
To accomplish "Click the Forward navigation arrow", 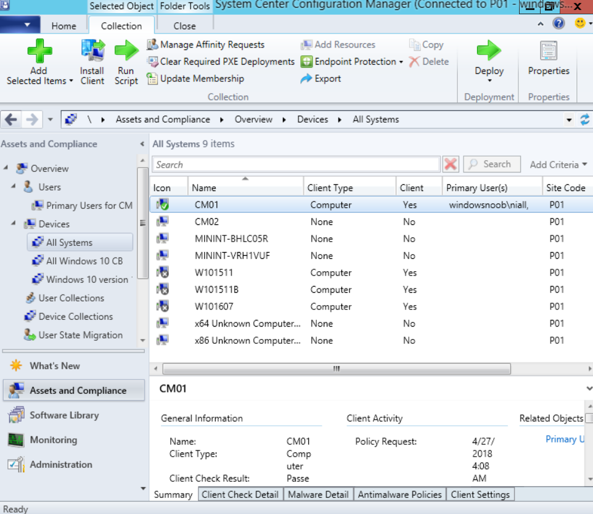I will click(32, 120).
